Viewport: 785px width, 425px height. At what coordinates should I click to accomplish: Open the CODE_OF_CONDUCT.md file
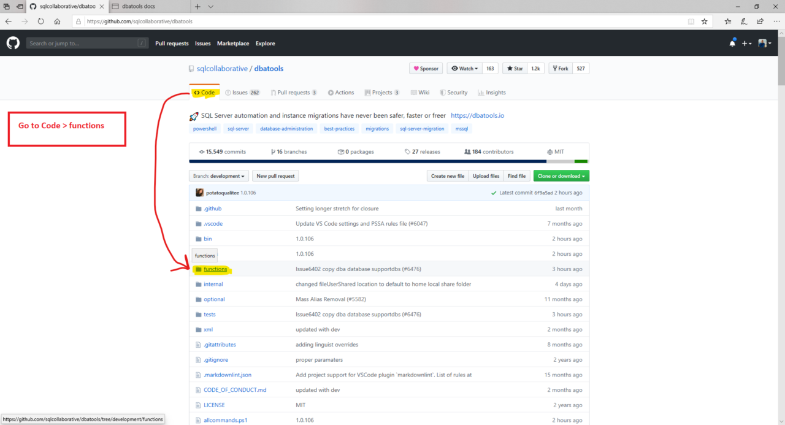[235, 390]
